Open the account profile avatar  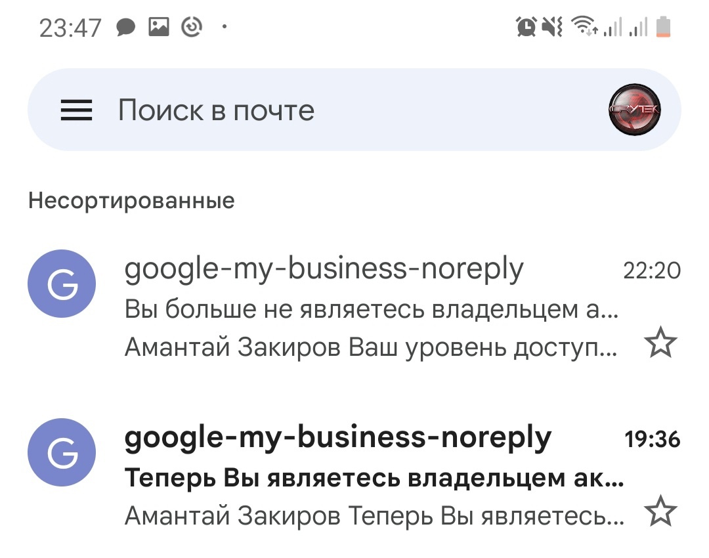pos(635,111)
